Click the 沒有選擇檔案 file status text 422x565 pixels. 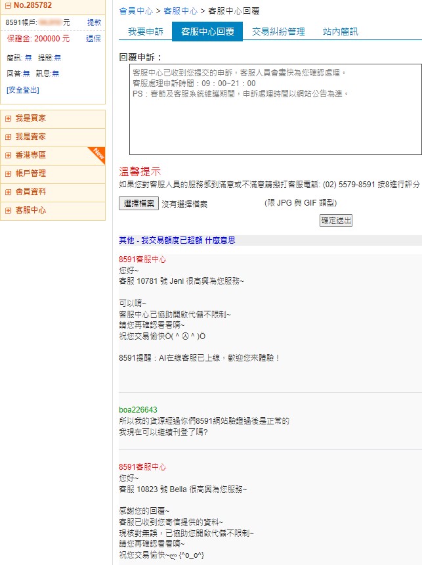(x=184, y=204)
